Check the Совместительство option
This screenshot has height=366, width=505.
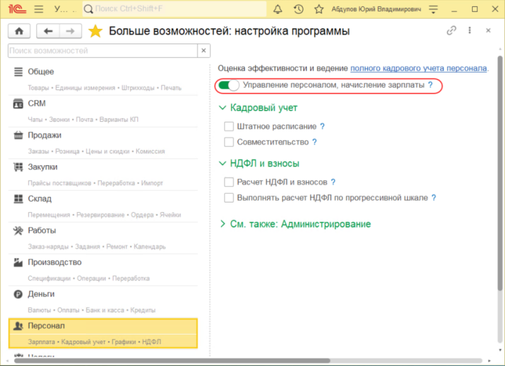coord(229,142)
